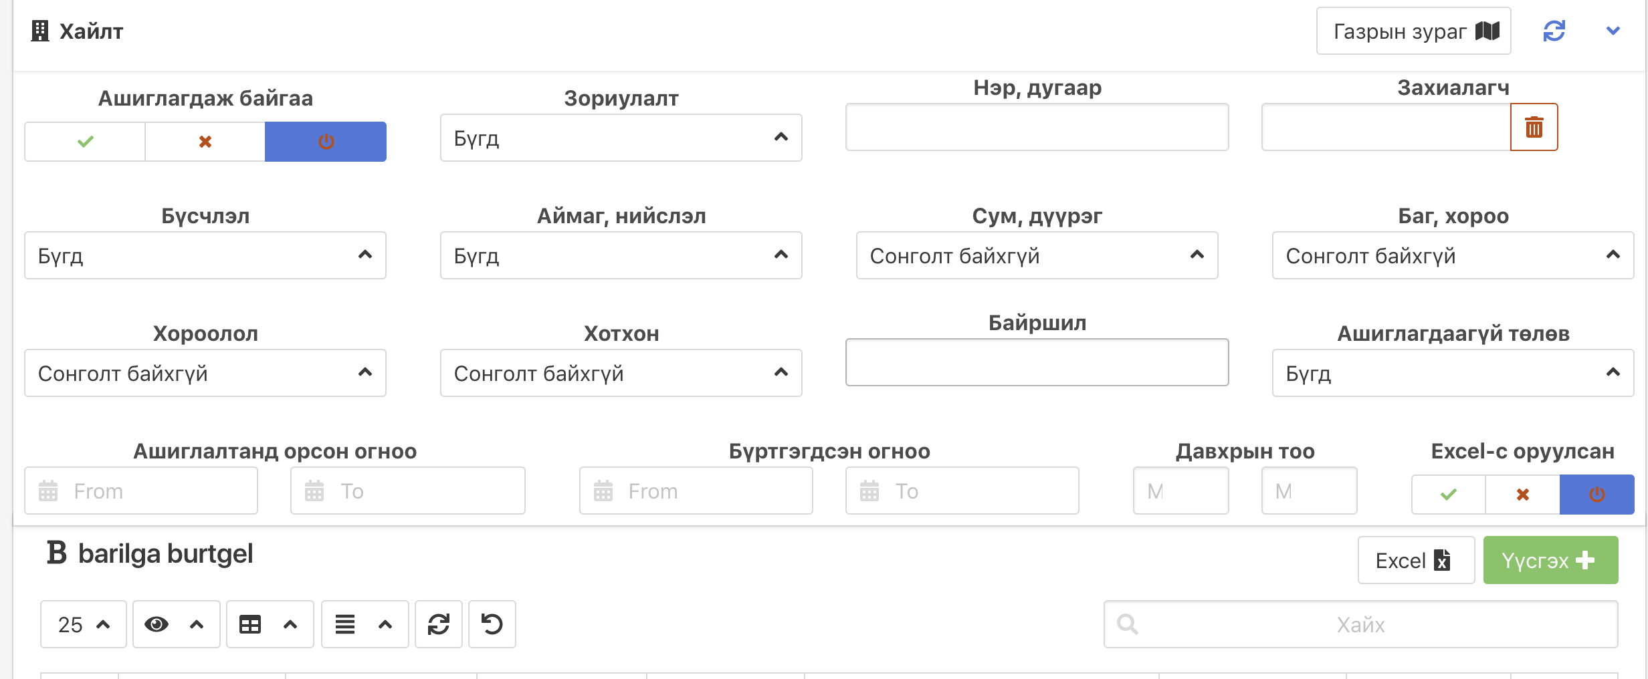Open the Зориулалт dropdown
Viewport: 1648px width, 679px height.
[620, 138]
